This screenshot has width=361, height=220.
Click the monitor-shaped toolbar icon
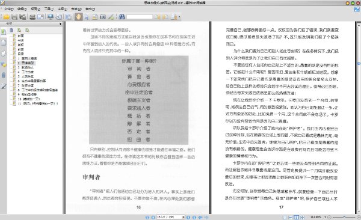50,17
